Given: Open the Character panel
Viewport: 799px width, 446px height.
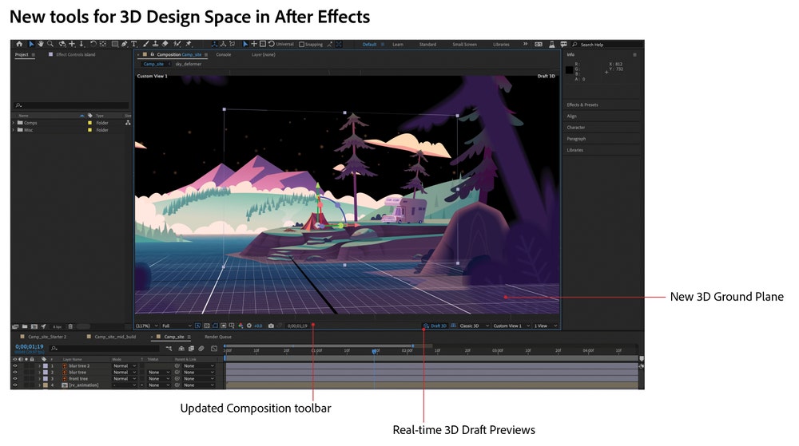Looking at the screenshot, I should point(576,128).
